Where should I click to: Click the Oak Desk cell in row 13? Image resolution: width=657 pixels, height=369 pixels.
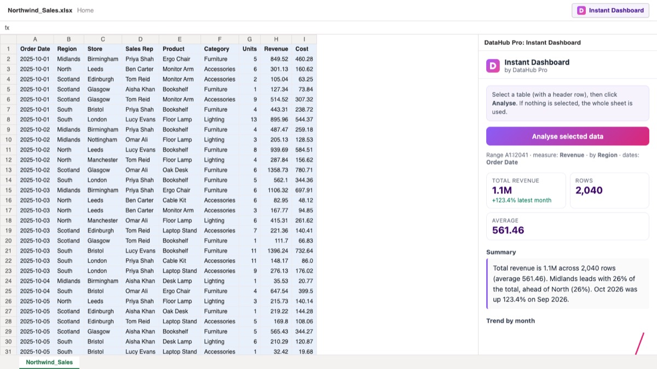[180, 170]
